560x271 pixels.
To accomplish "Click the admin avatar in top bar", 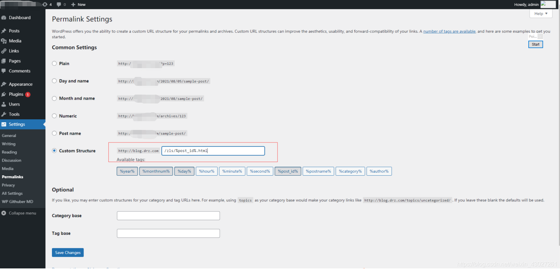I will [x=548, y=4].
